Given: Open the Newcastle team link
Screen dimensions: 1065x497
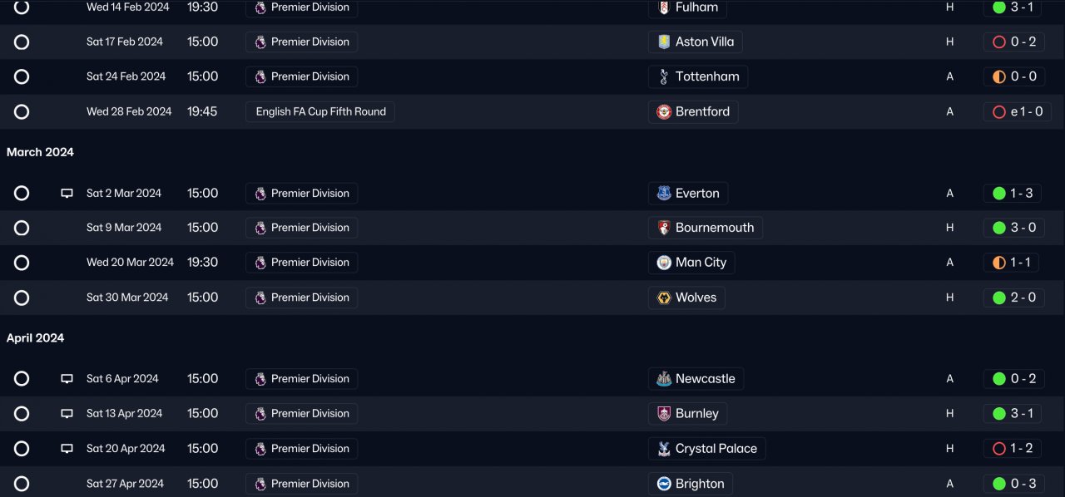Looking at the screenshot, I should (x=705, y=379).
